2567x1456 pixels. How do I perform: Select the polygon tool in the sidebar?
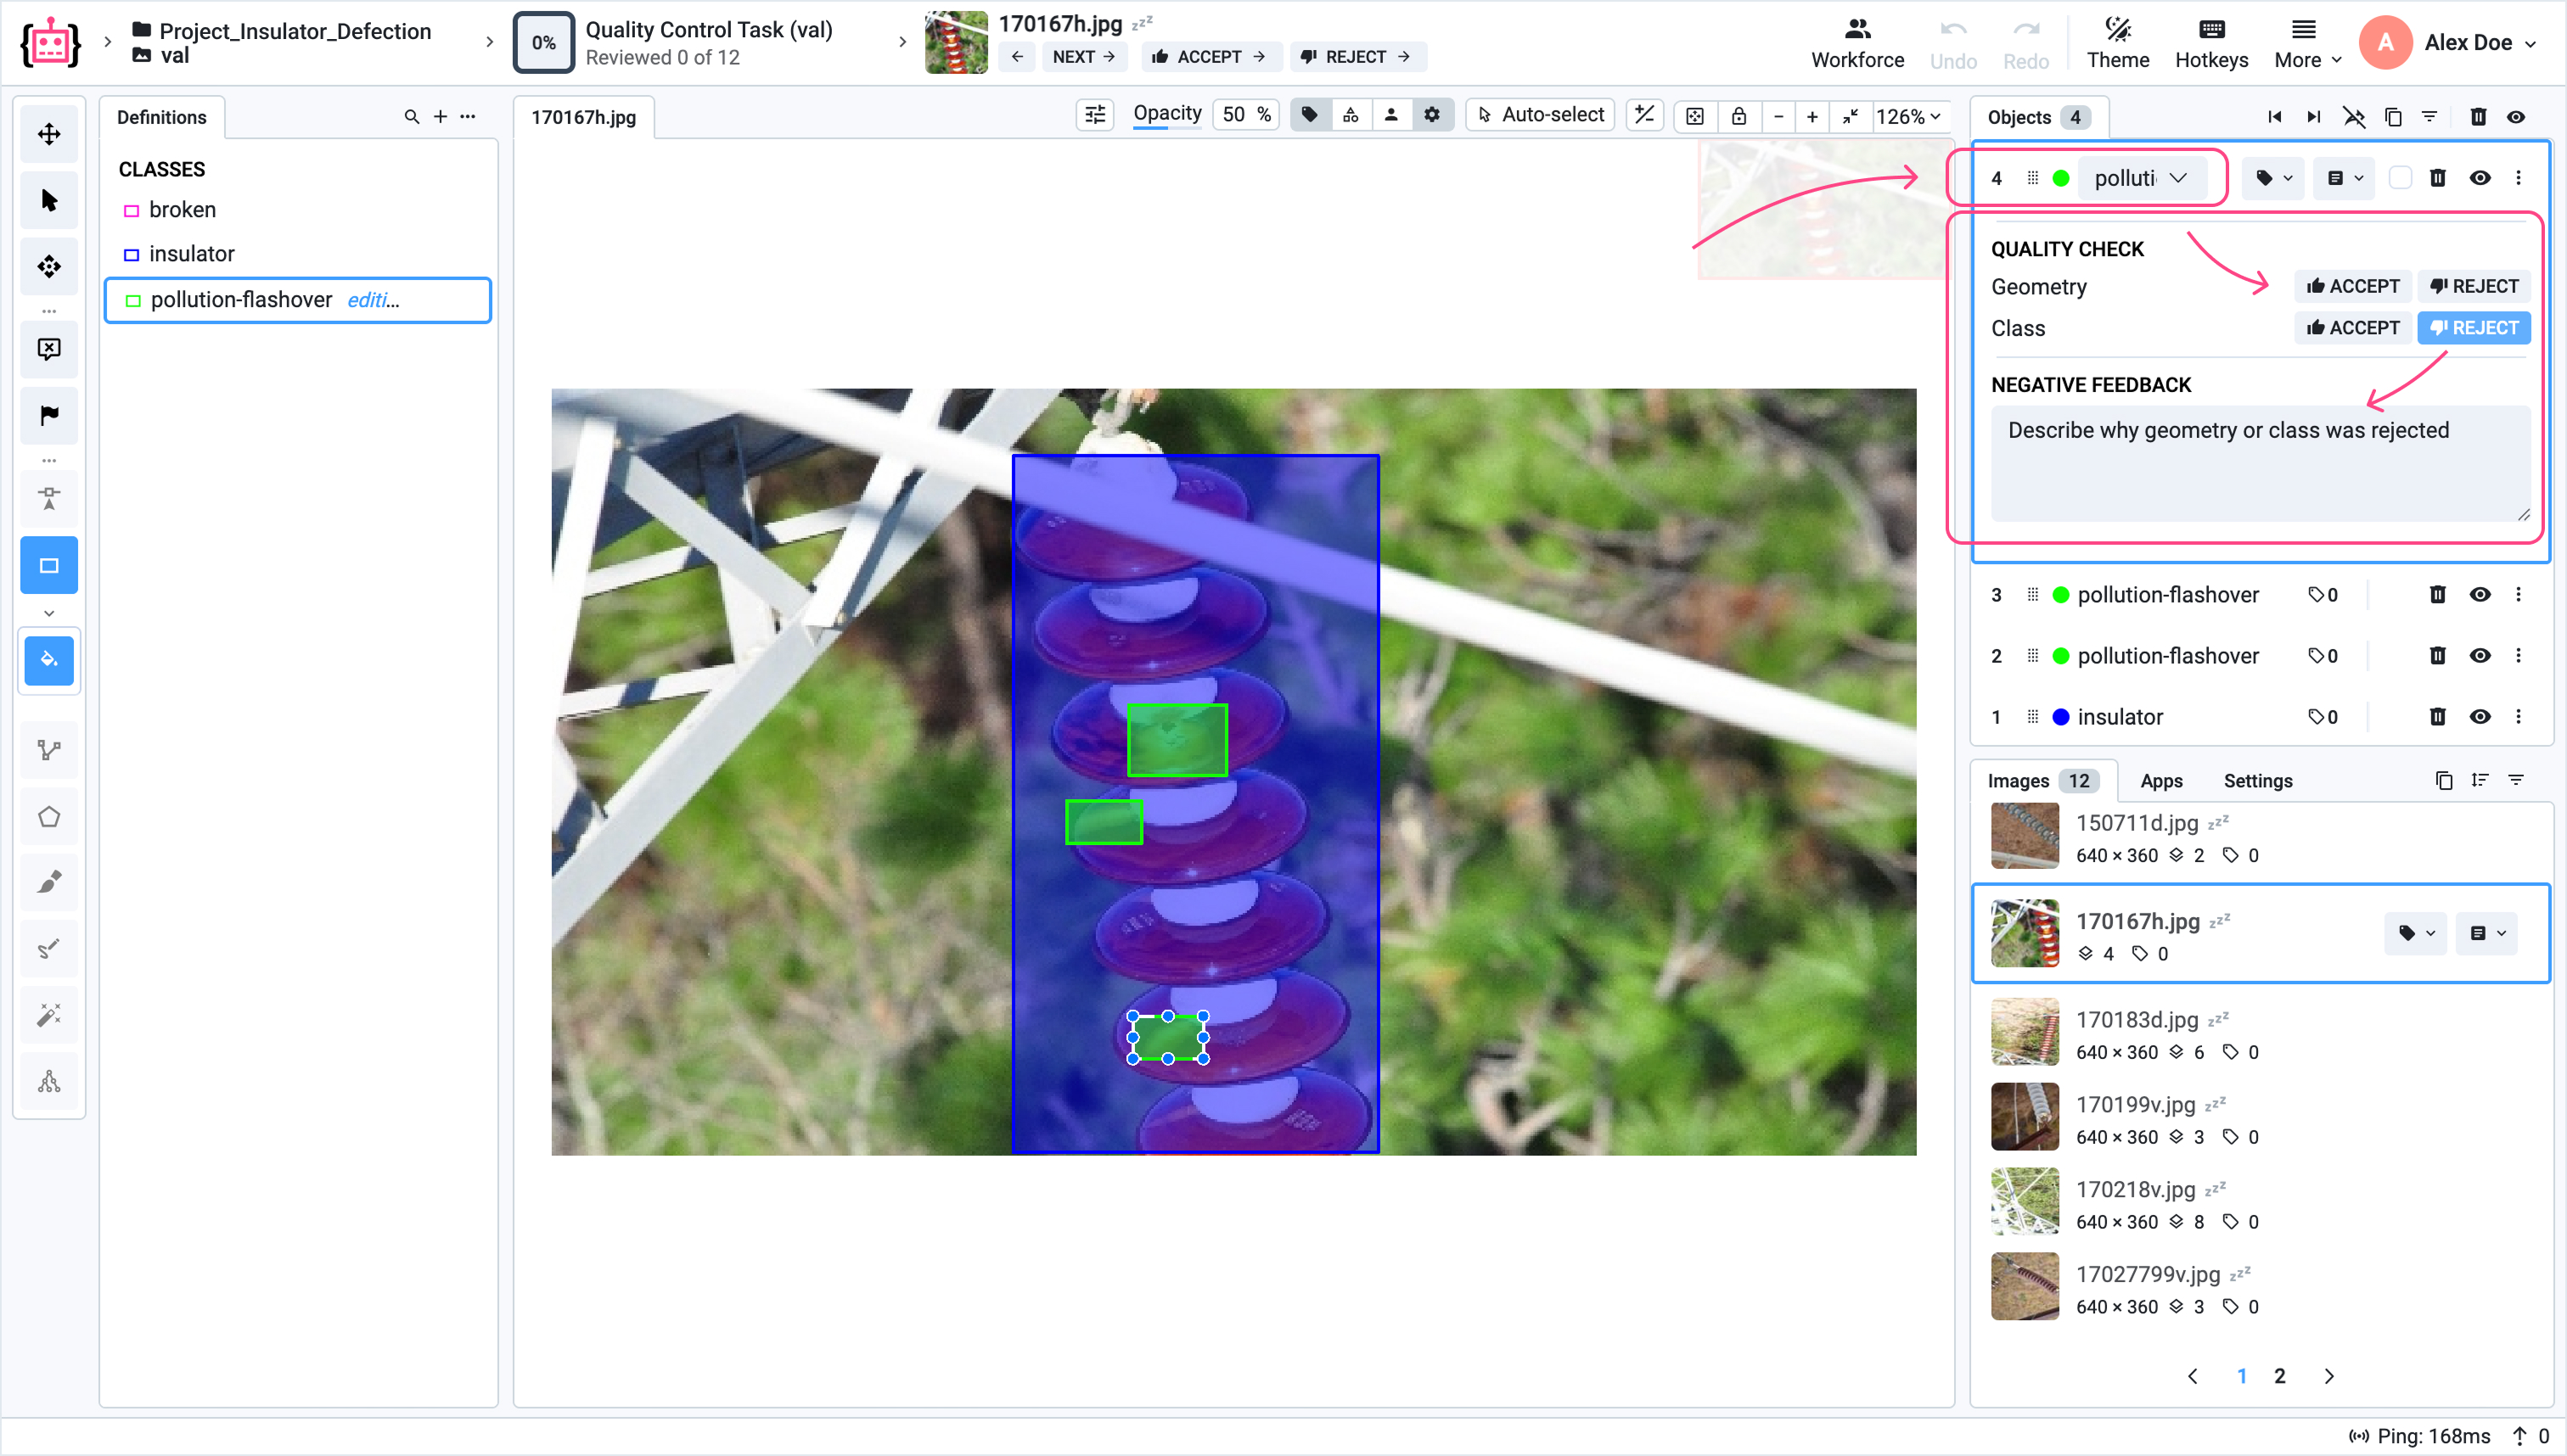coord(49,817)
